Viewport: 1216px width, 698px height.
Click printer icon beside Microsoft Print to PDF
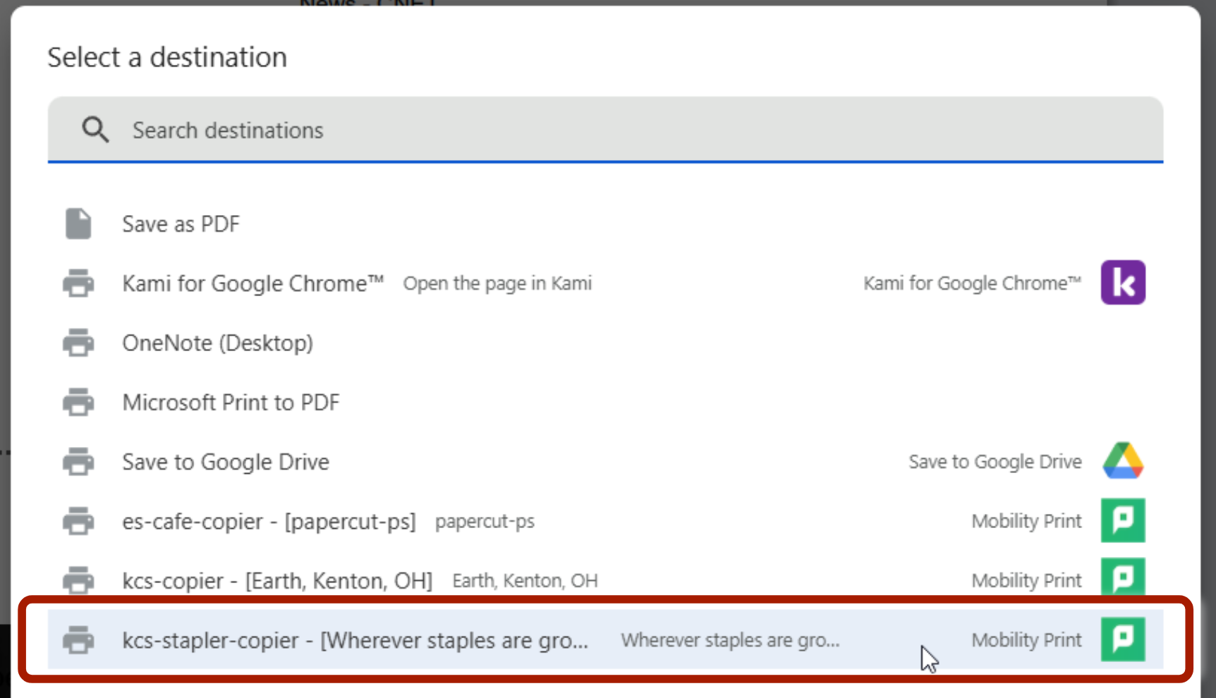pos(78,403)
